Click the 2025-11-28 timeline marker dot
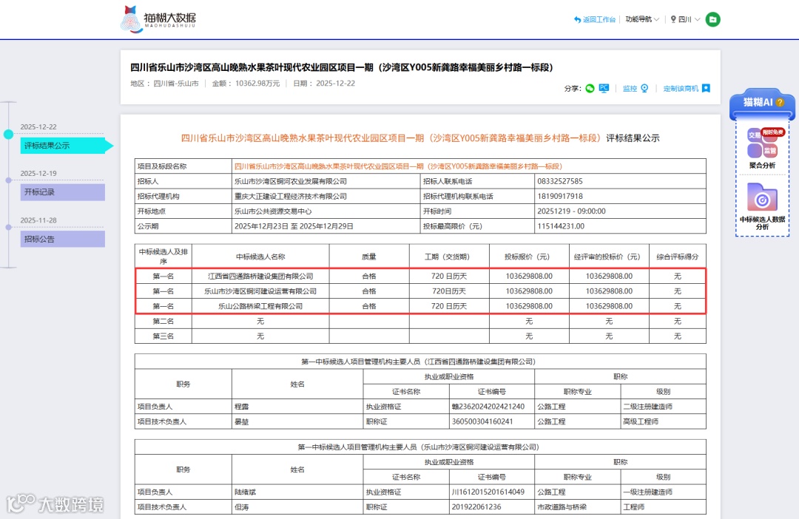Image resolution: width=799 pixels, height=519 pixels. (x=8, y=227)
